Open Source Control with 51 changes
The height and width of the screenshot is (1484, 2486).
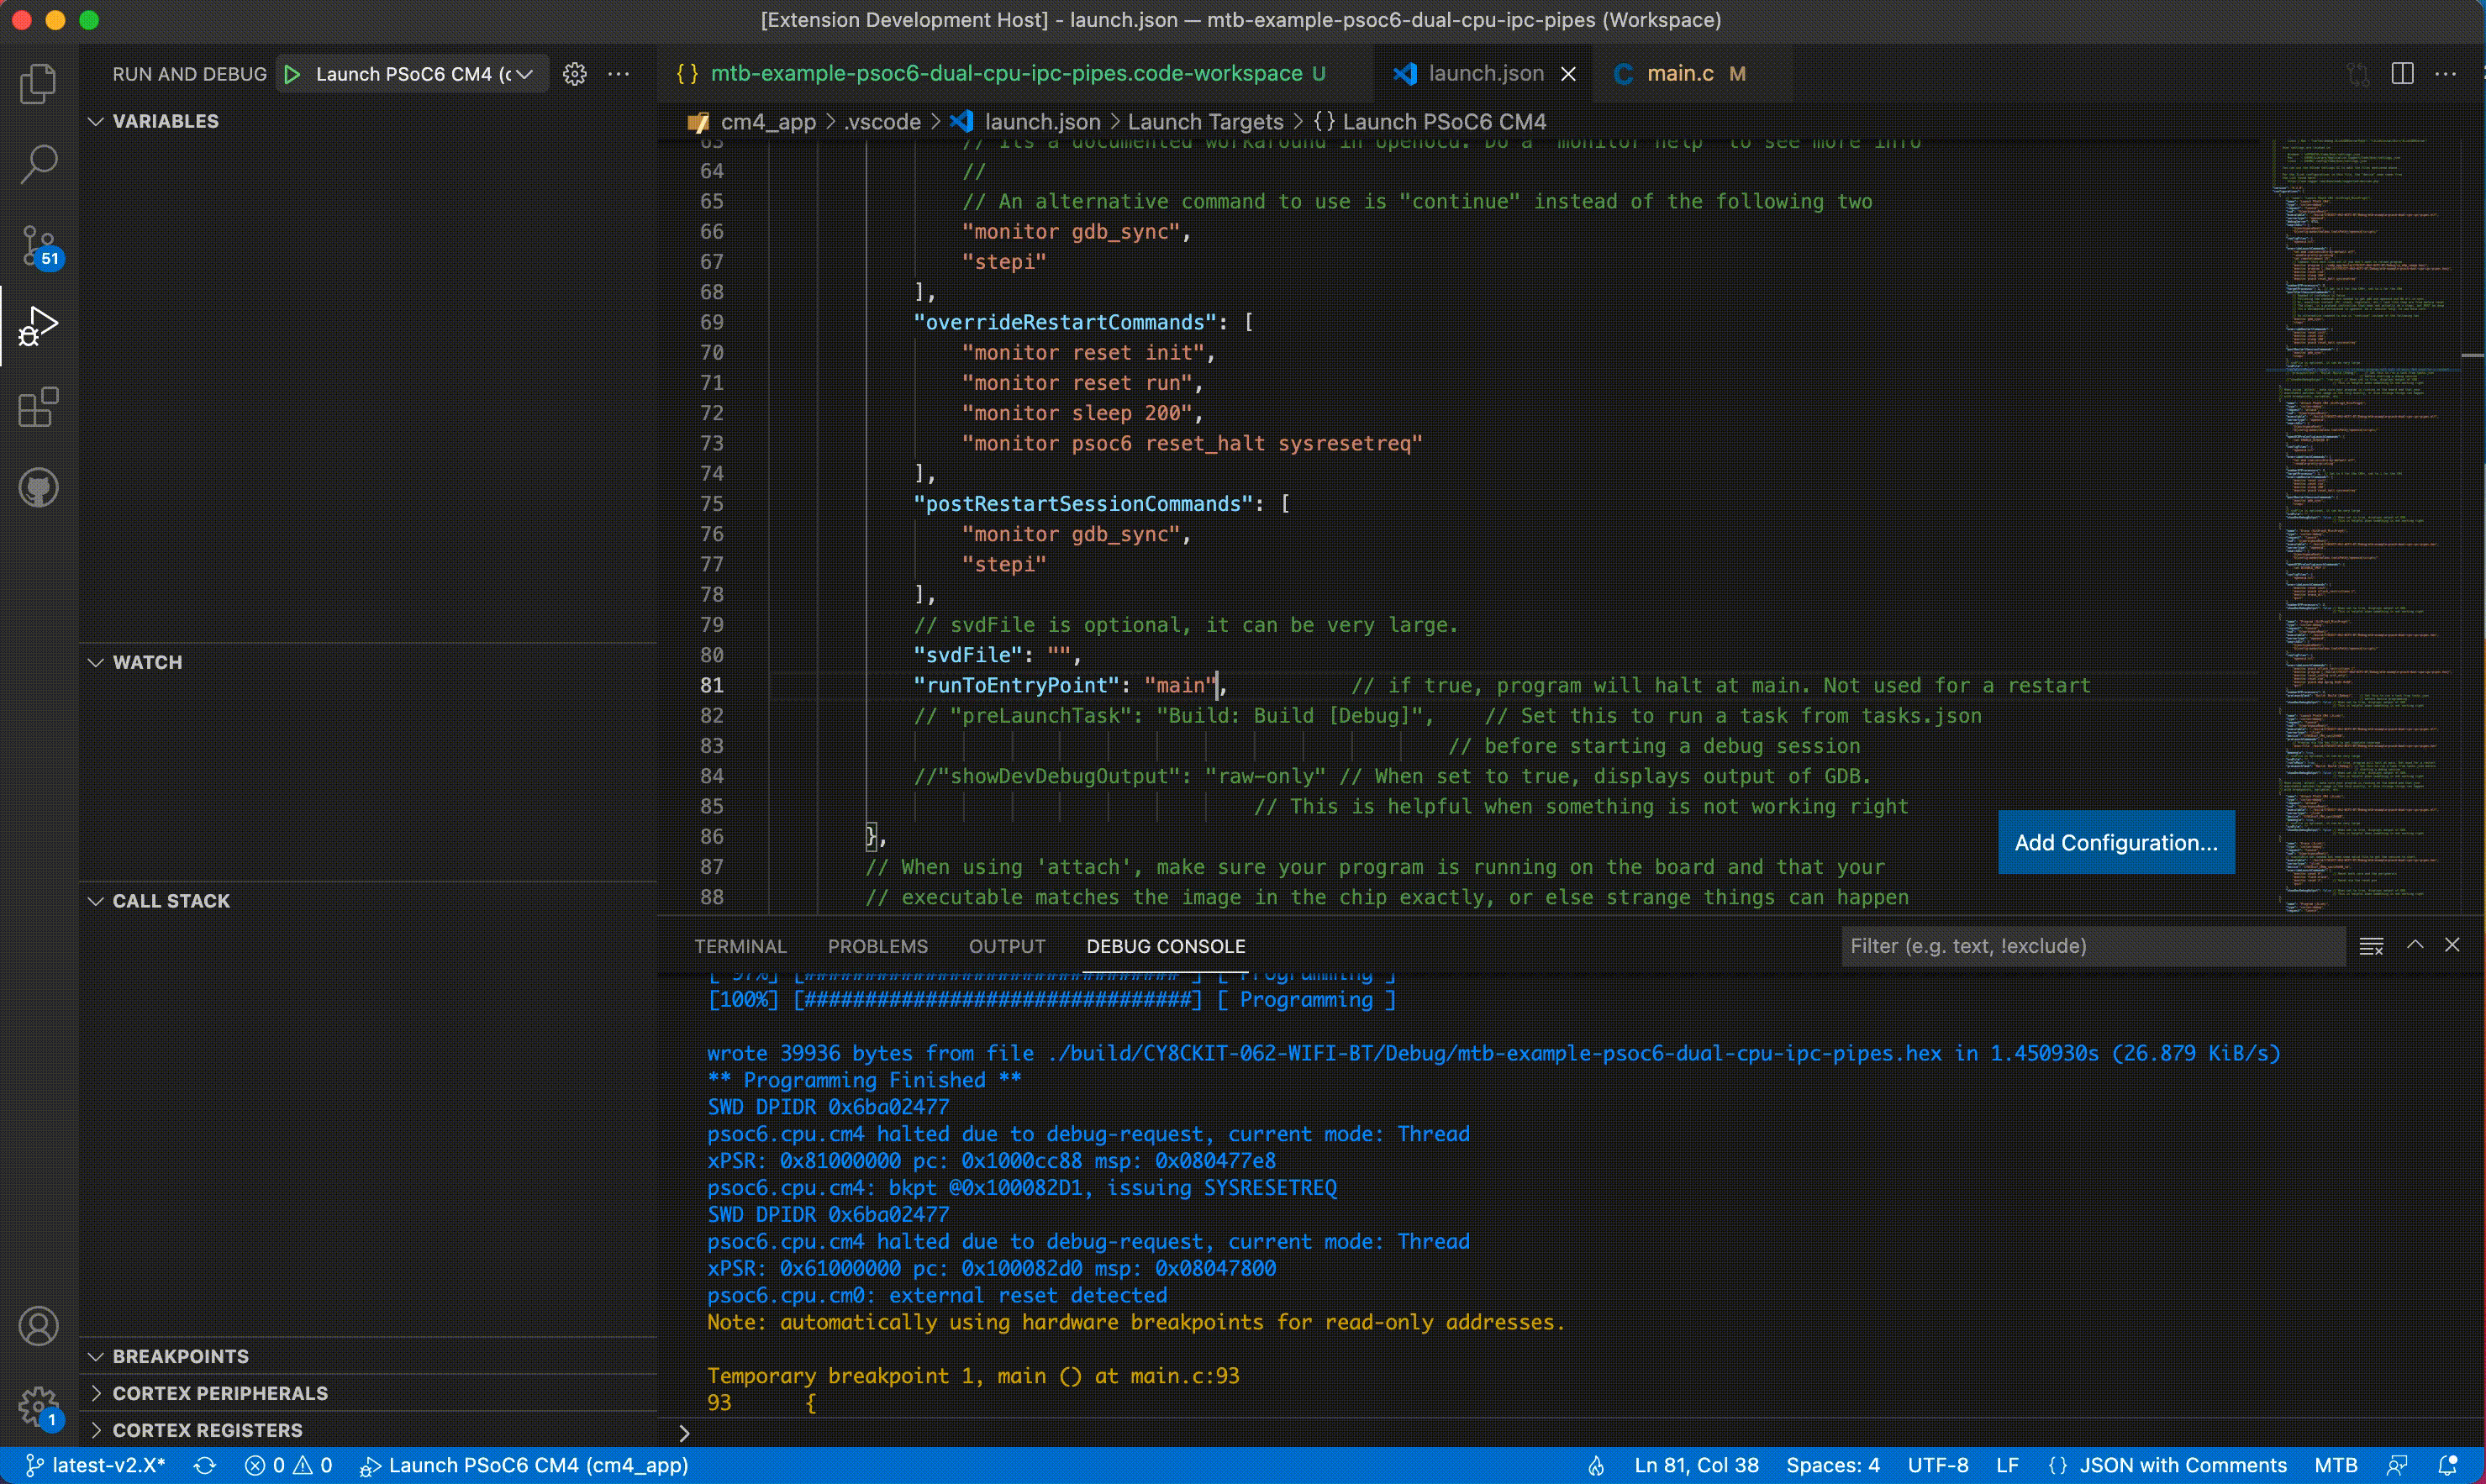pyautogui.click(x=38, y=246)
